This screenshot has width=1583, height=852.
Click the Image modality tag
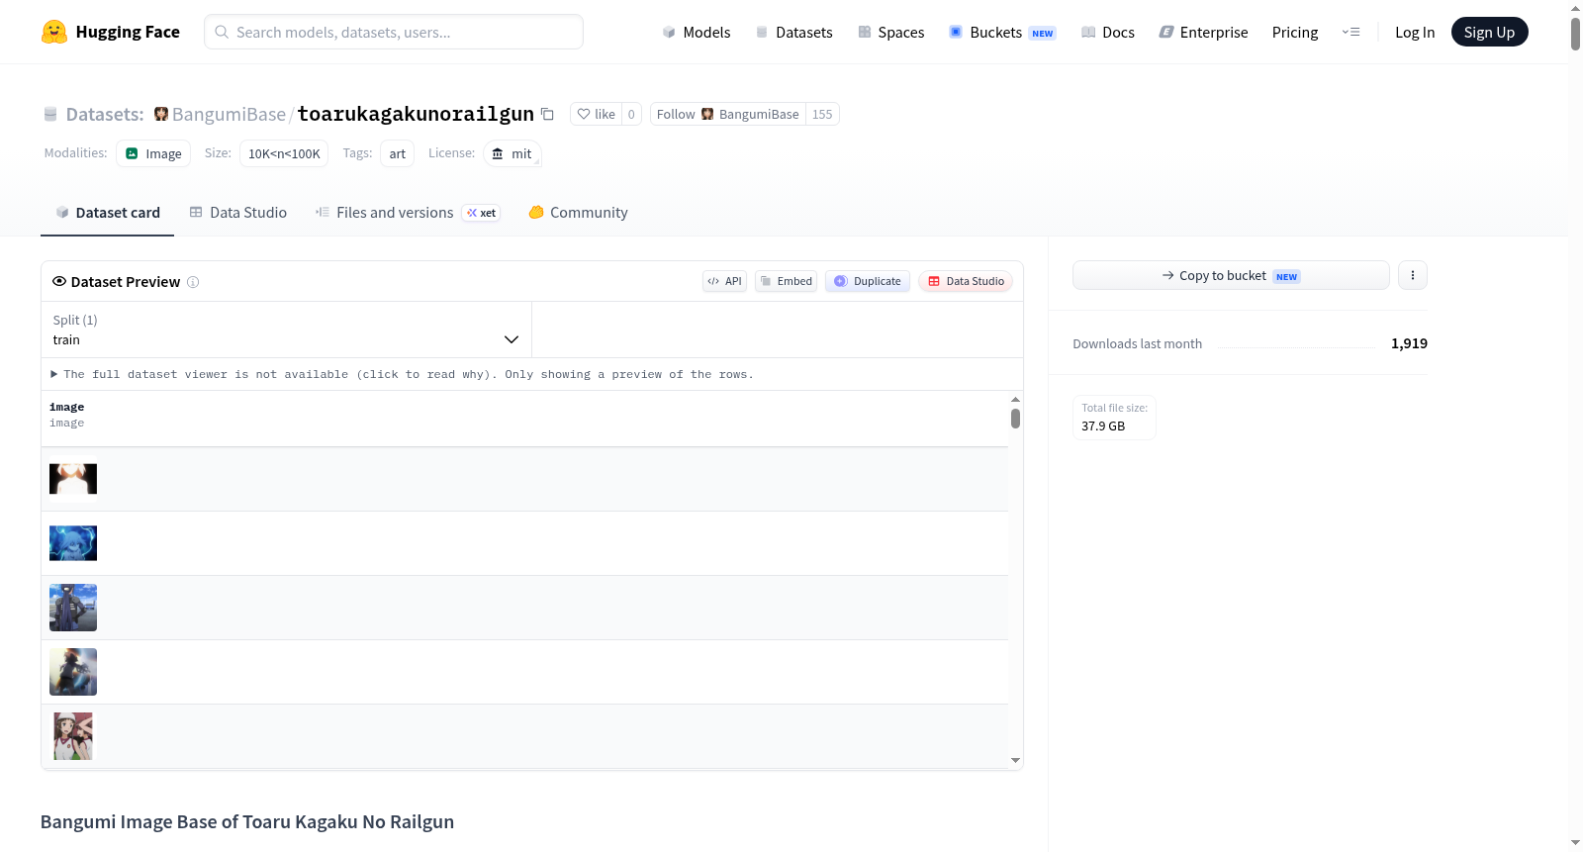[x=153, y=153]
